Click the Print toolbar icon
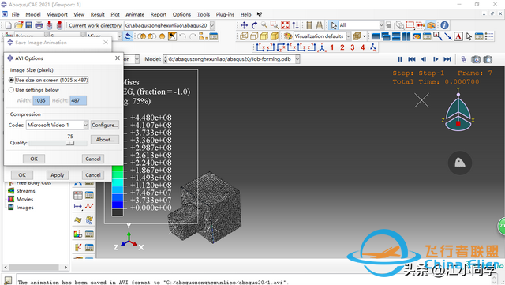Viewport: 505px width, 285px height. click(39, 25)
